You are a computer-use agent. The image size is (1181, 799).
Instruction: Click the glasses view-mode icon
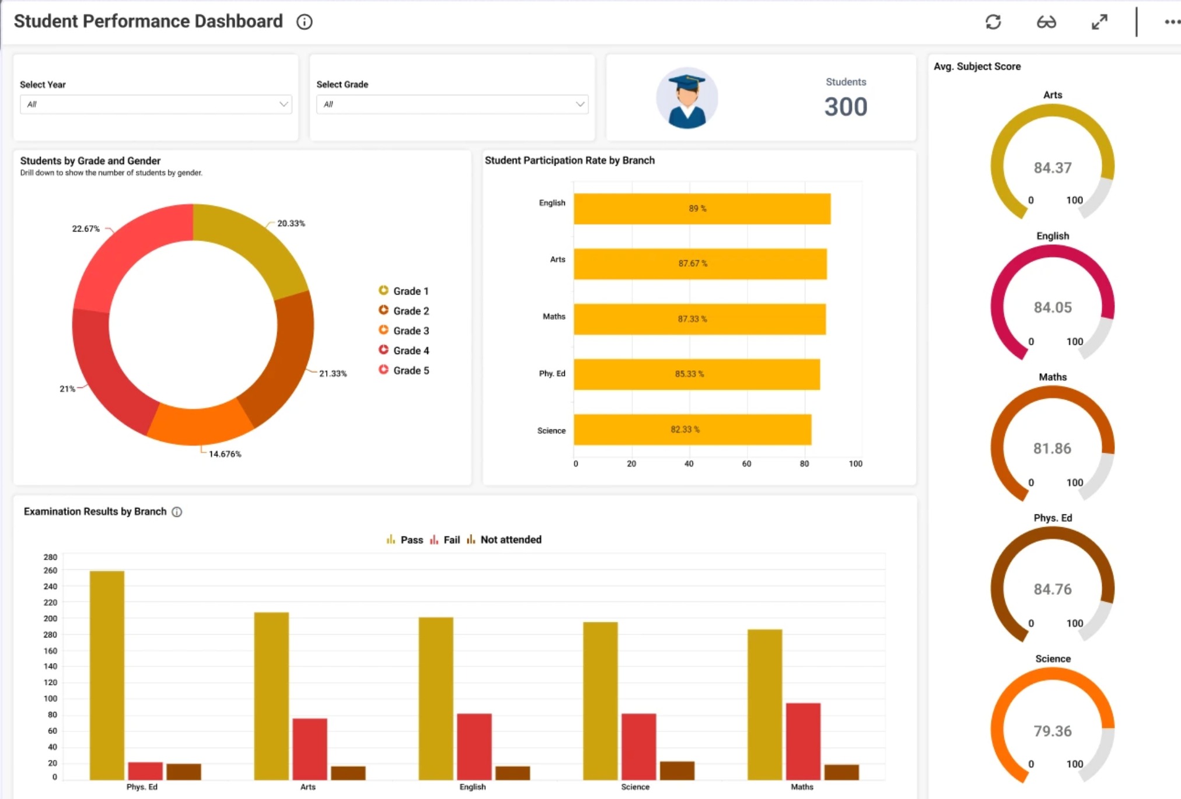point(1046,22)
